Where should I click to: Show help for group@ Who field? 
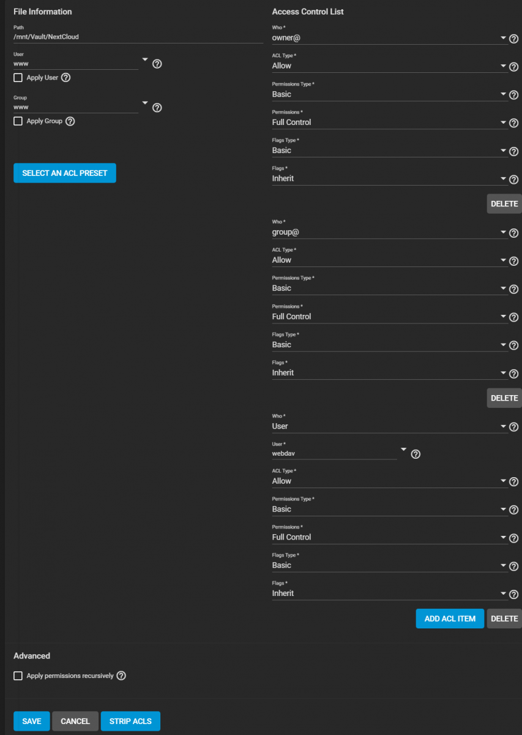513,233
